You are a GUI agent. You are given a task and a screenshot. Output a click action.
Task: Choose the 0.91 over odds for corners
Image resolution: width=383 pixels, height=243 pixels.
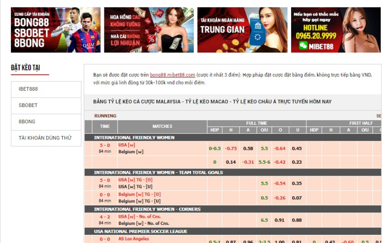(280, 220)
